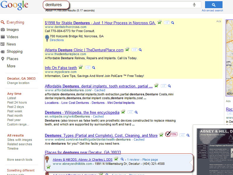The image size is (233, 175).
Task: Click the VeriSign Trusted checkmark badge
Action: pyautogui.click(x=171, y=134)
